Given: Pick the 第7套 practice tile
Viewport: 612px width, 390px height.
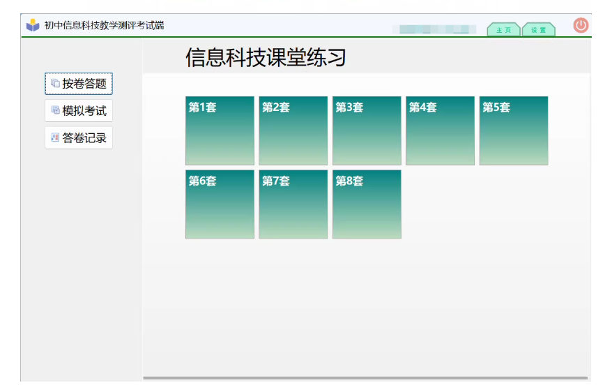Looking at the screenshot, I should point(293,204).
